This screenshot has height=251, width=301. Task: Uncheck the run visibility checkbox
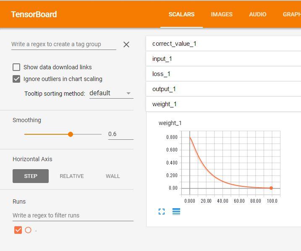(x=18, y=230)
